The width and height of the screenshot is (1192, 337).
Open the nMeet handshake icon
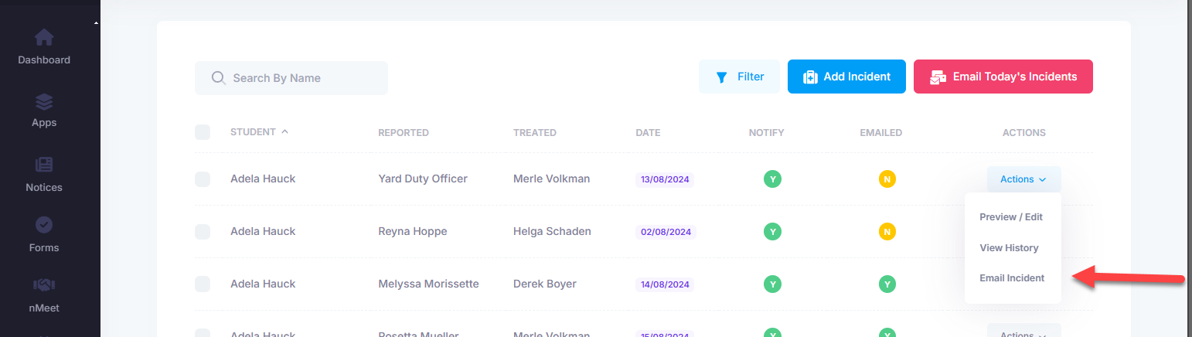44,285
